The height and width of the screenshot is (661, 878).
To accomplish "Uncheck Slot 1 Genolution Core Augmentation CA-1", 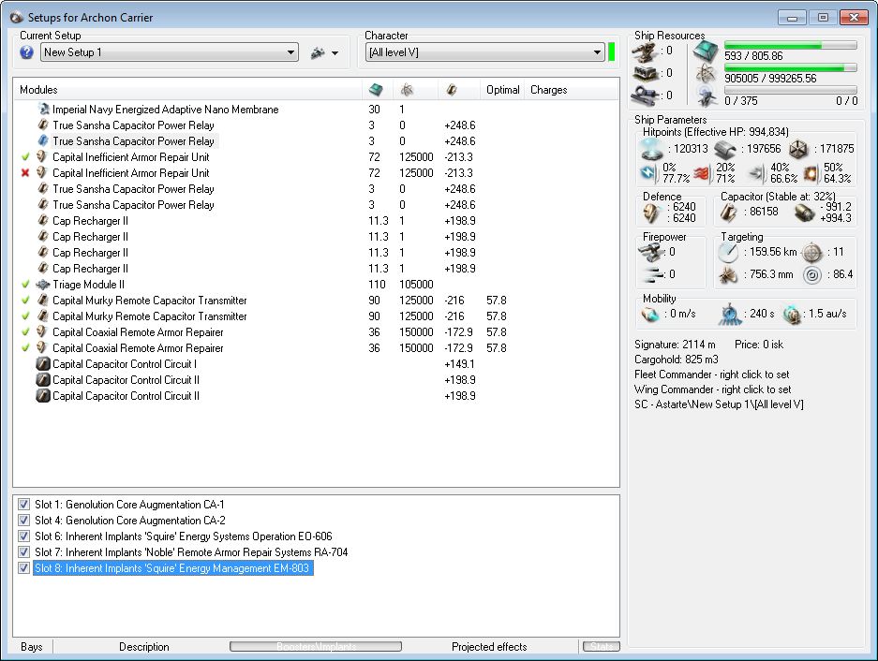I will click(23, 505).
